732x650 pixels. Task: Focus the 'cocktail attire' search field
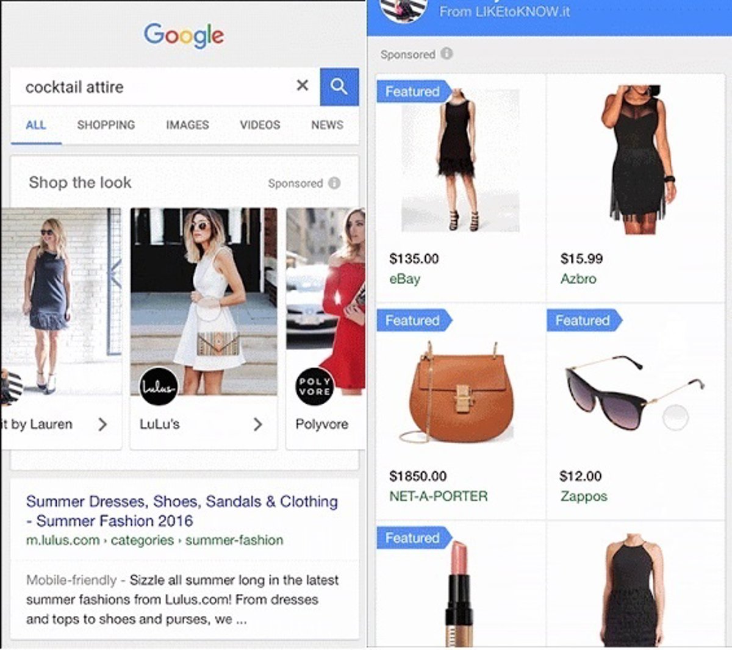(x=152, y=87)
